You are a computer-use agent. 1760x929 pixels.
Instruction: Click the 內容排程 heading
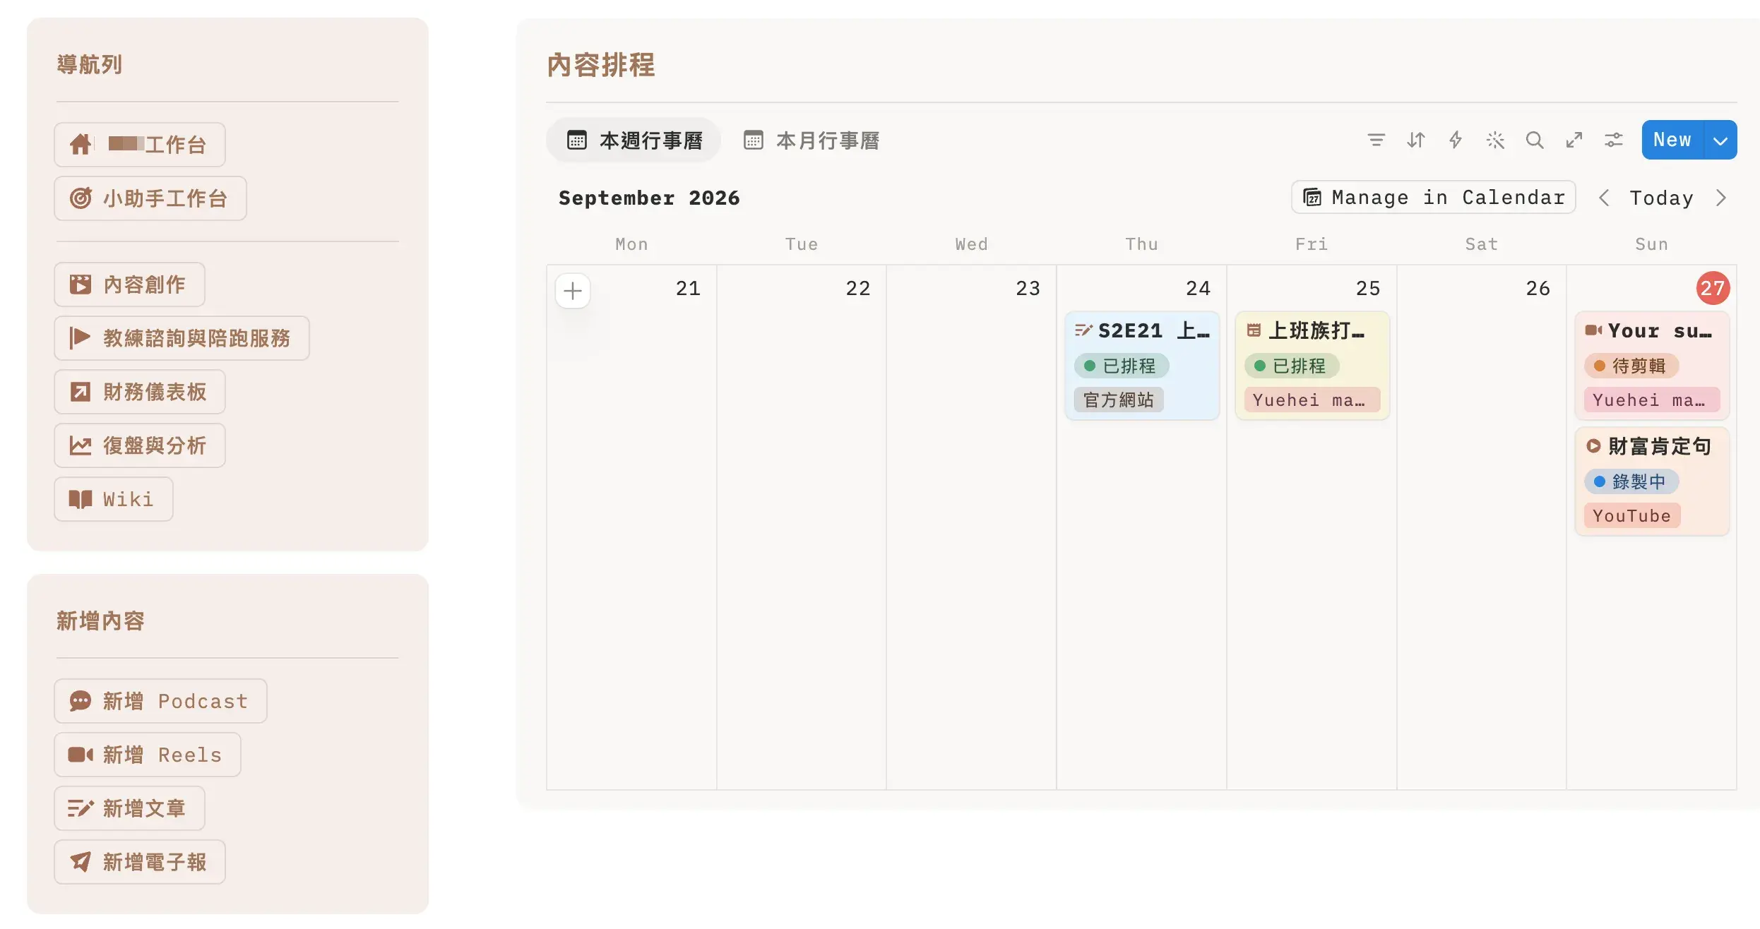(601, 64)
